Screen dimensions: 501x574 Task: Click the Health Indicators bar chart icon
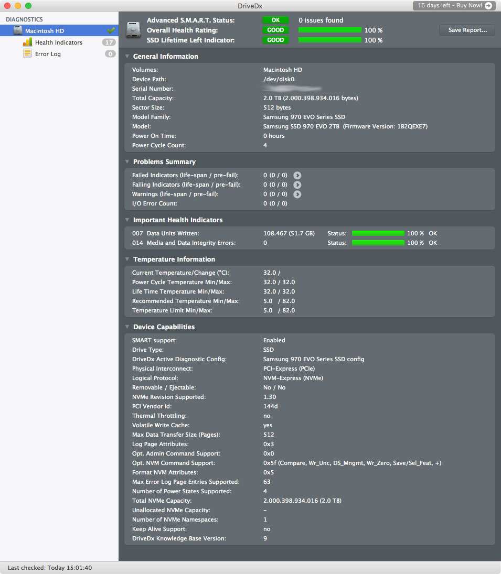tap(27, 42)
